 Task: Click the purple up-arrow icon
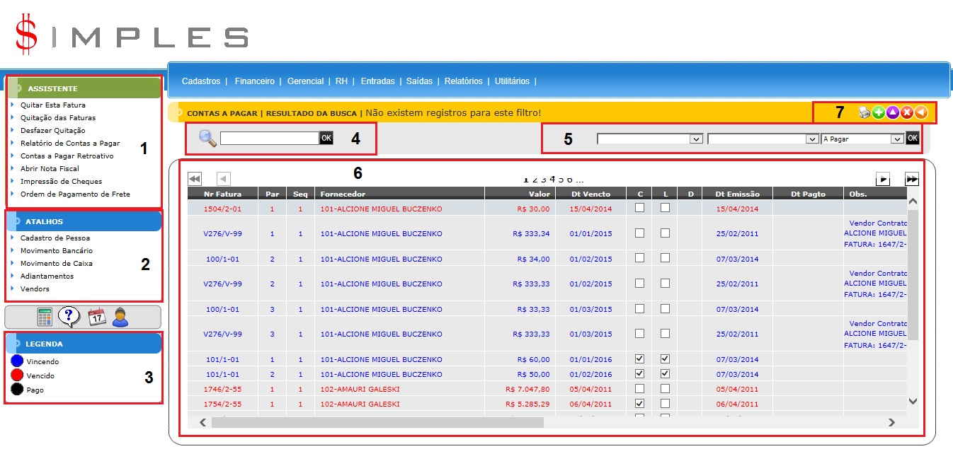tap(893, 112)
